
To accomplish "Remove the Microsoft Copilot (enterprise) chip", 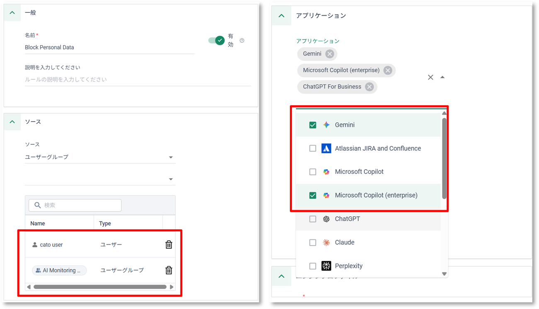I will [x=388, y=71].
